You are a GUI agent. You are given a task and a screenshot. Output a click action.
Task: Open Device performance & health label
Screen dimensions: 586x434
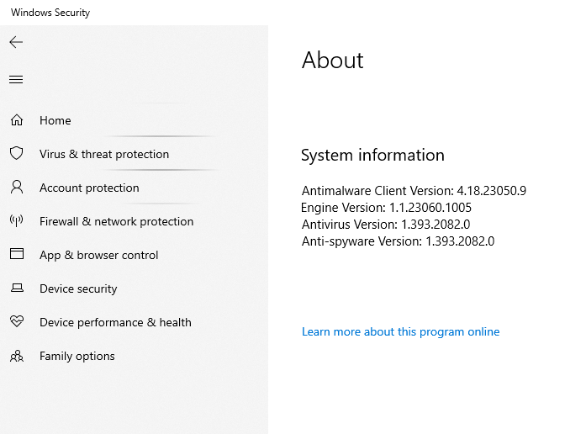point(115,322)
